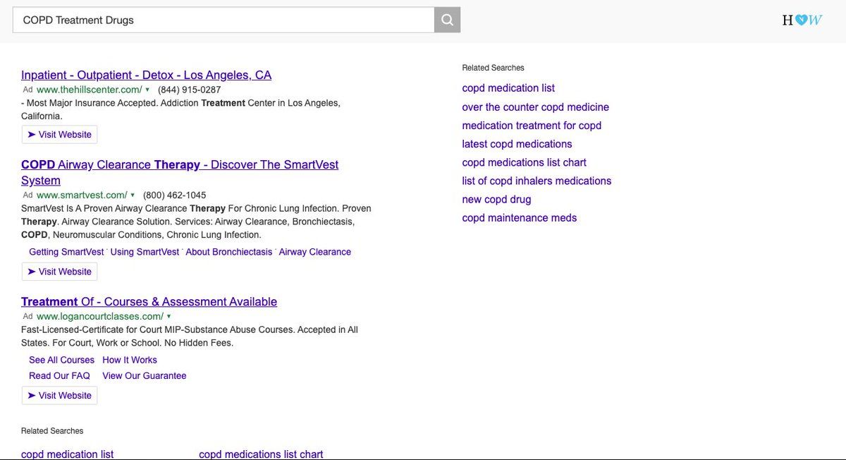Image resolution: width=846 pixels, height=460 pixels.
Task: Click the magnifying glass search icon
Action: coord(447,20)
